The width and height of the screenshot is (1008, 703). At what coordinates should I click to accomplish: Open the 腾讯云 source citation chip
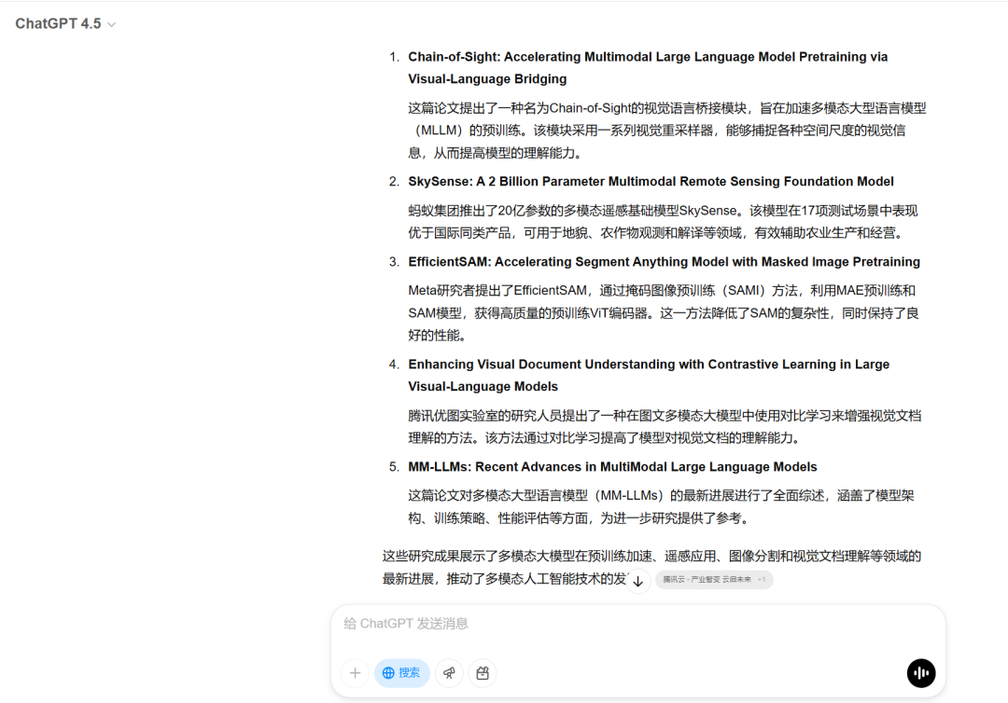pos(714,579)
